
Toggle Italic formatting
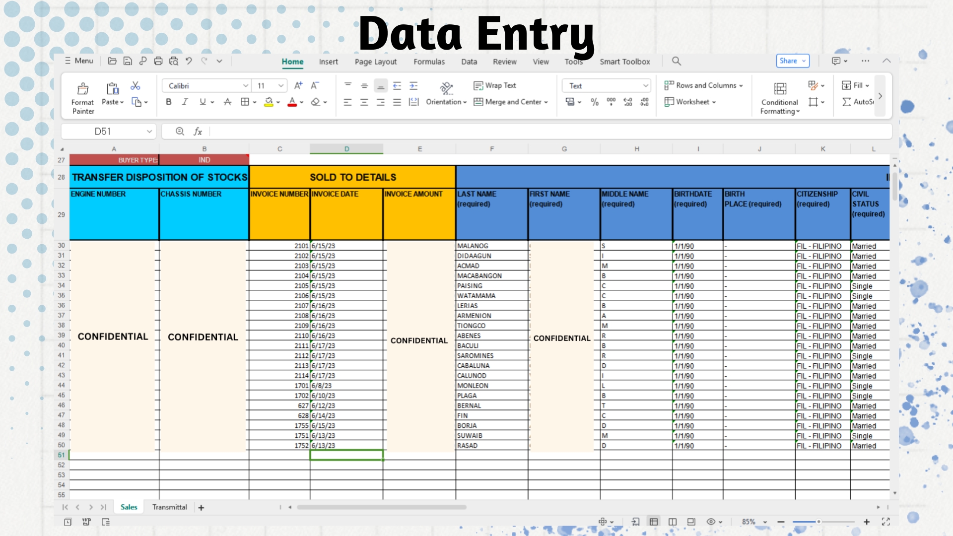[x=185, y=102]
